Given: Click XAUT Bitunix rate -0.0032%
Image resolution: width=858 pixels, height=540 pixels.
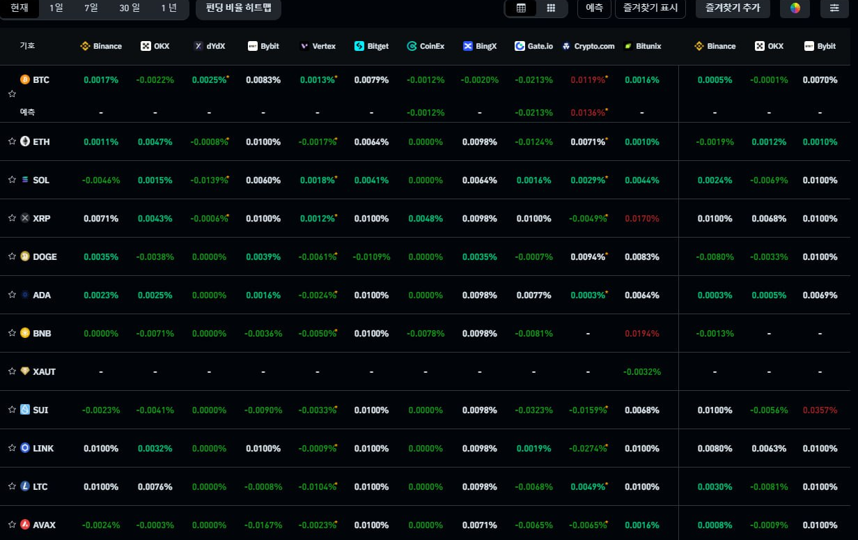Looking at the screenshot, I should (641, 371).
